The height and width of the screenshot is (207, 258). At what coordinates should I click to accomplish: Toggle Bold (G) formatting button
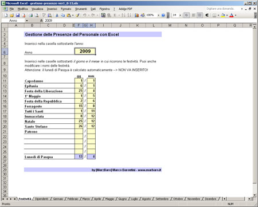[186, 15]
